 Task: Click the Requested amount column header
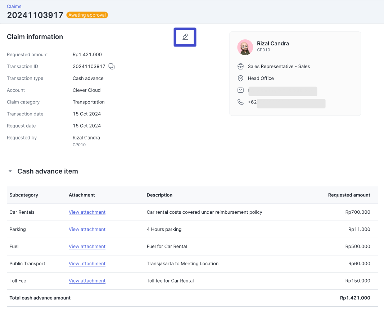[x=349, y=195]
